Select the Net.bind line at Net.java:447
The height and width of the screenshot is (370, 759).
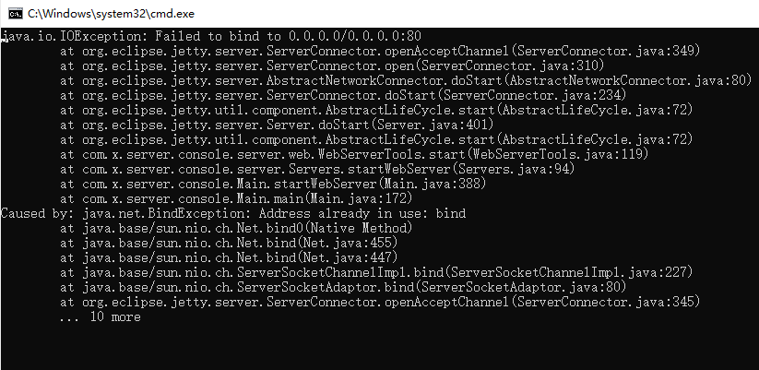229,257
